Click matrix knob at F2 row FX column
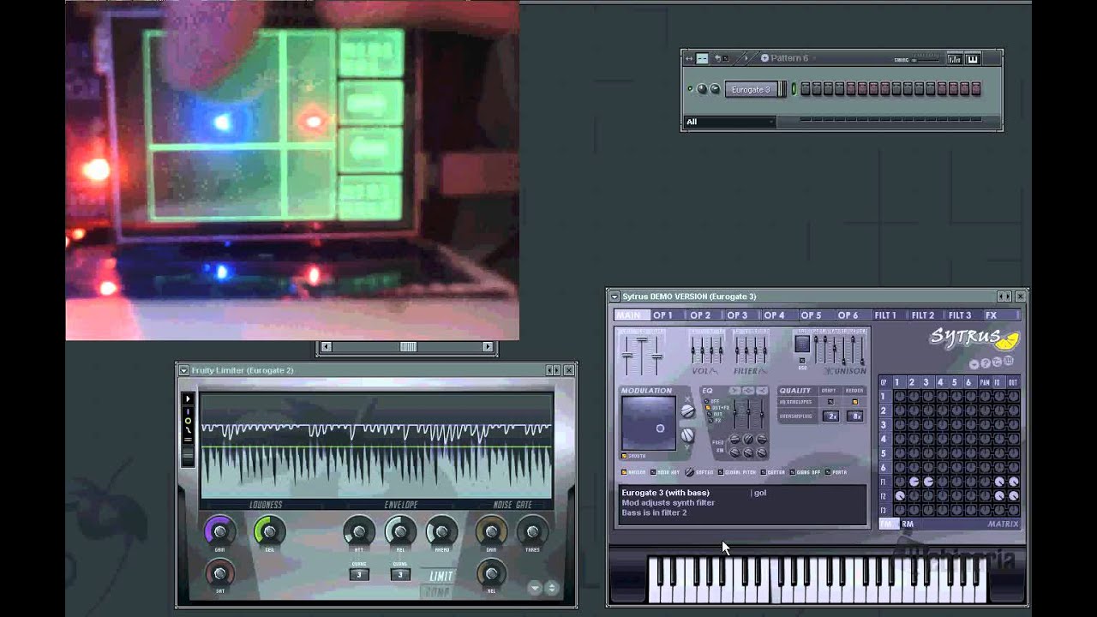Viewport: 1097px width, 617px height. coord(999,495)
